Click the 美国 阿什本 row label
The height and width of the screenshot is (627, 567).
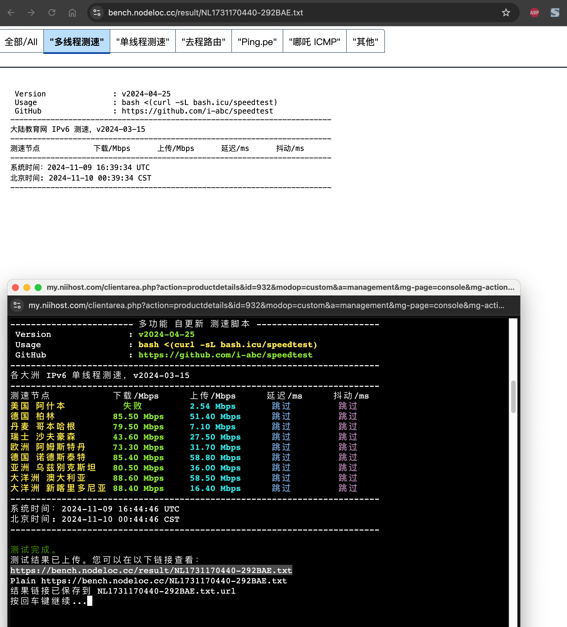[x=38, y=406]
